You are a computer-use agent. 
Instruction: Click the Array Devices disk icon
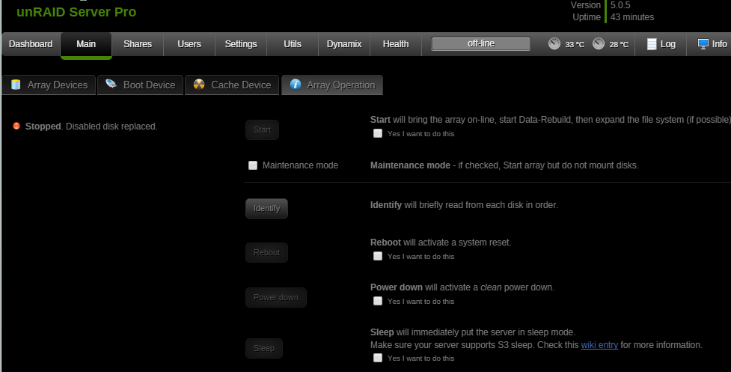[x=16, y=85]
